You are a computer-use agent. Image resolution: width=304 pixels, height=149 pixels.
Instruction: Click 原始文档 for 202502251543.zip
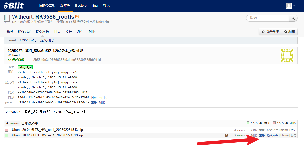pos(272,130)
